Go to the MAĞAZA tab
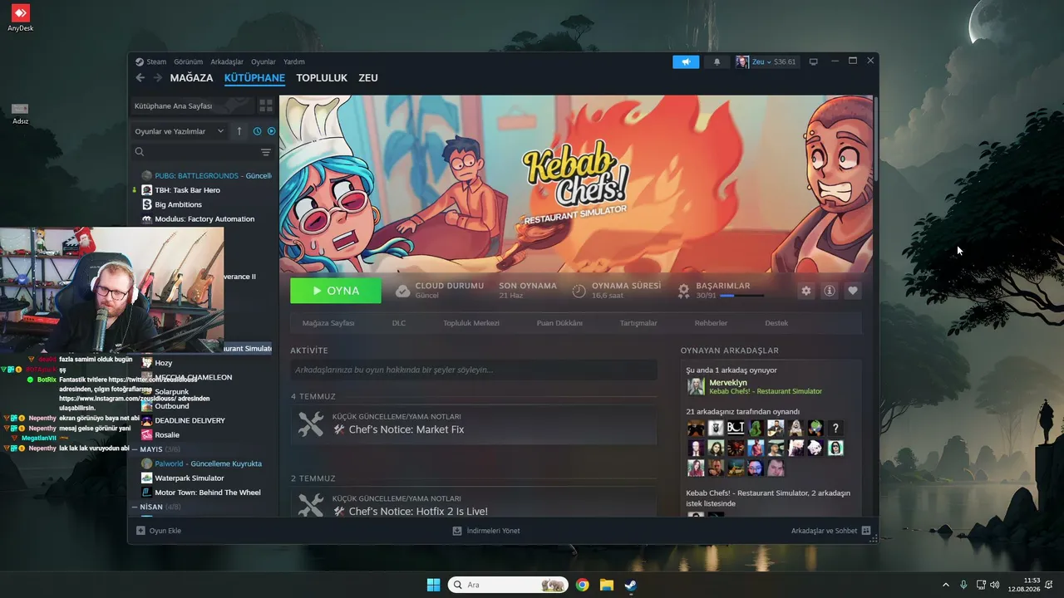This screenshot has width=1064, height=598. 191,78
